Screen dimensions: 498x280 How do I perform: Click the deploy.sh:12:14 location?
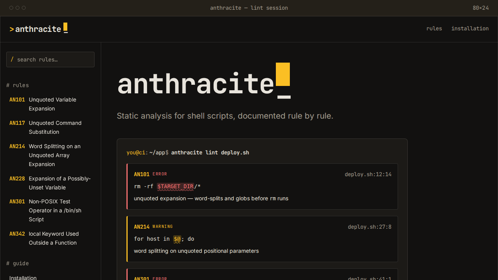(x=368, y=174)
